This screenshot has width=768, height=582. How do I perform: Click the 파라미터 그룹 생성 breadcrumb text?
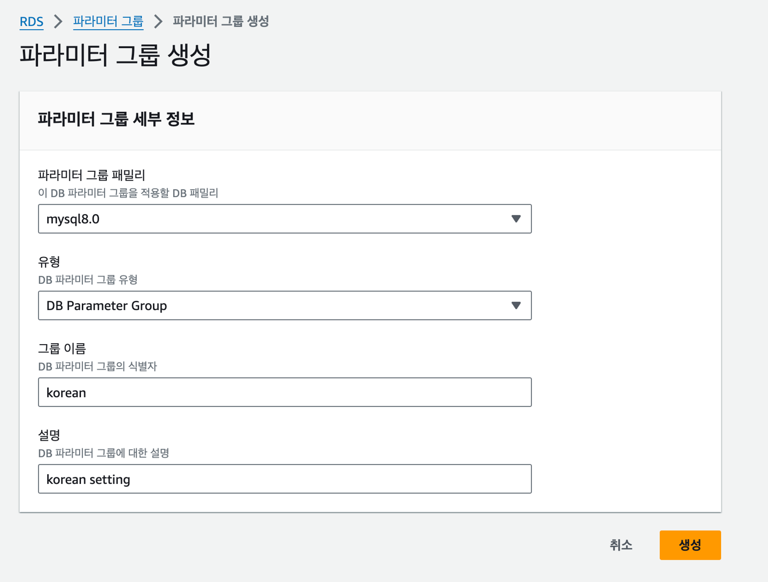[220, 21]
